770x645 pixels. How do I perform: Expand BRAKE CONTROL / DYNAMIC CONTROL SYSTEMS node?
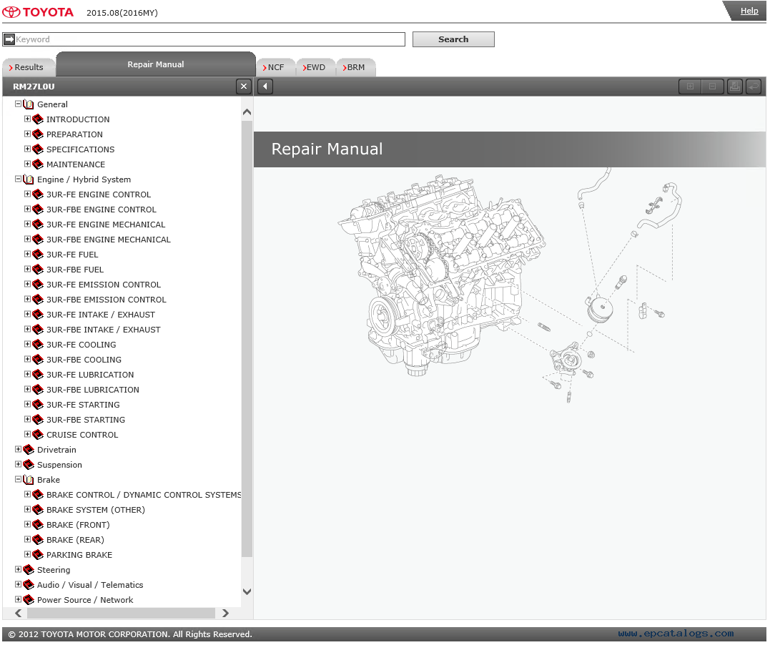pos(27,494)
